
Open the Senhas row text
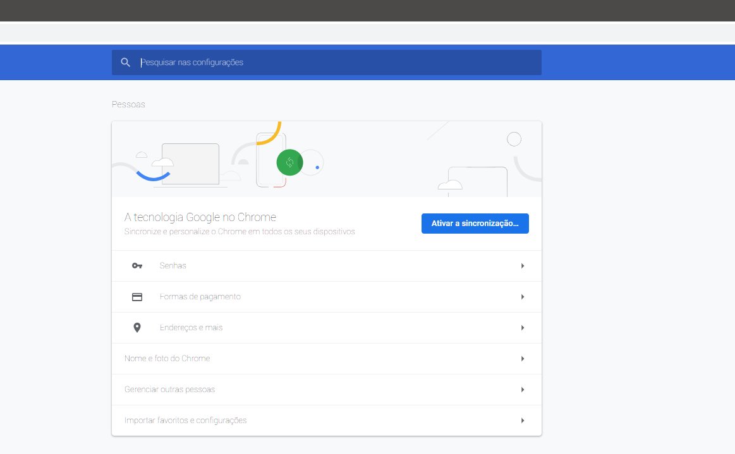[173, 266]
